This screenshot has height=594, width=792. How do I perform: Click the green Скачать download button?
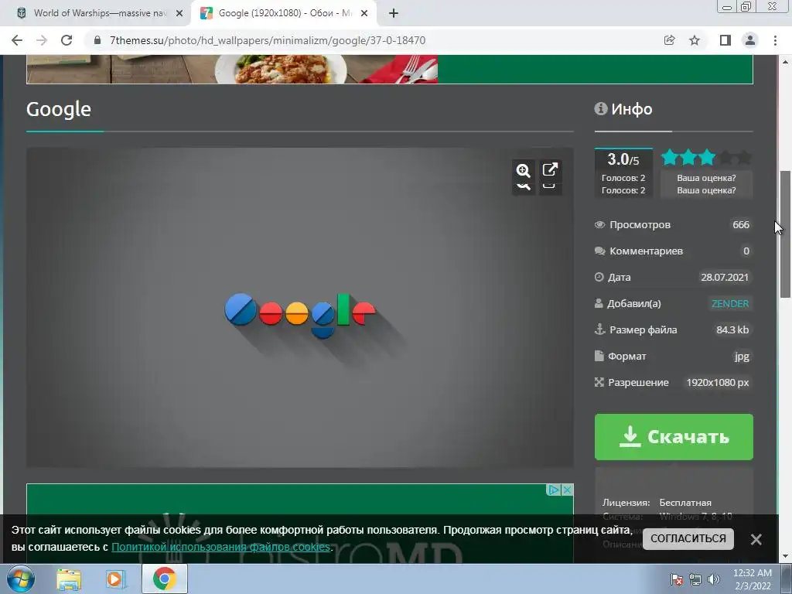[x=674, y=437]
